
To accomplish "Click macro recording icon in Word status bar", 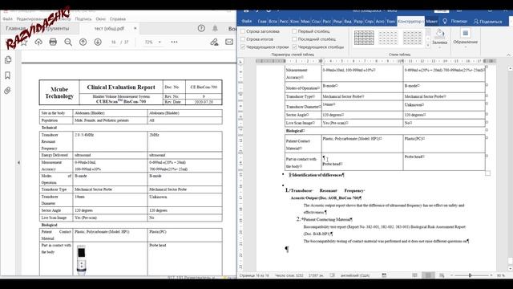I will 384,275.
